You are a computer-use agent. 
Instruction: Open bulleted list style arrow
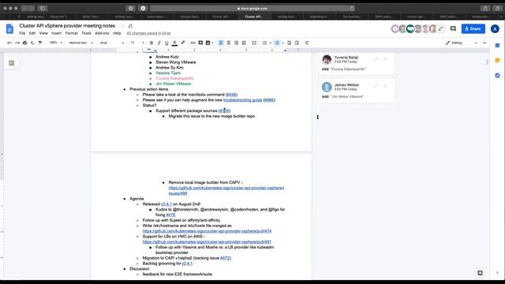click(x=282, y=43)
